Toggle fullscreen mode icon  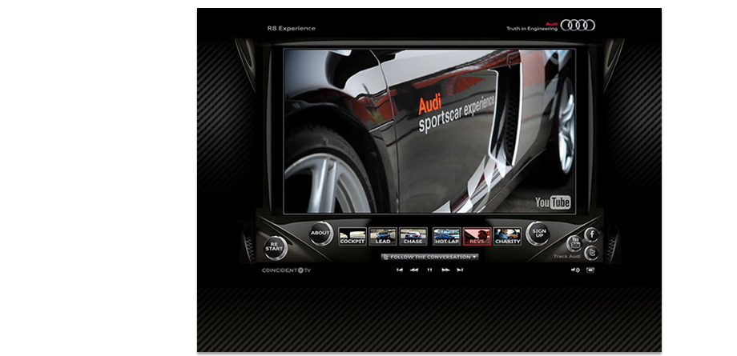coord(590,270)
